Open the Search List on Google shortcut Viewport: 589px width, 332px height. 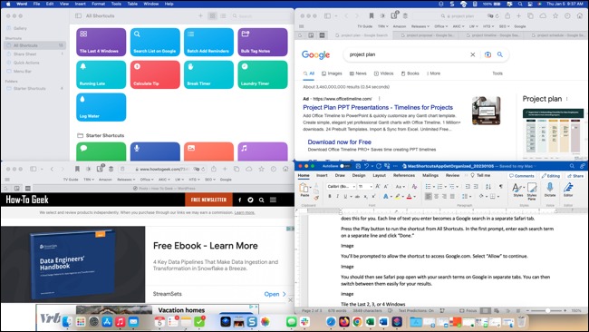tap(155, 42)
